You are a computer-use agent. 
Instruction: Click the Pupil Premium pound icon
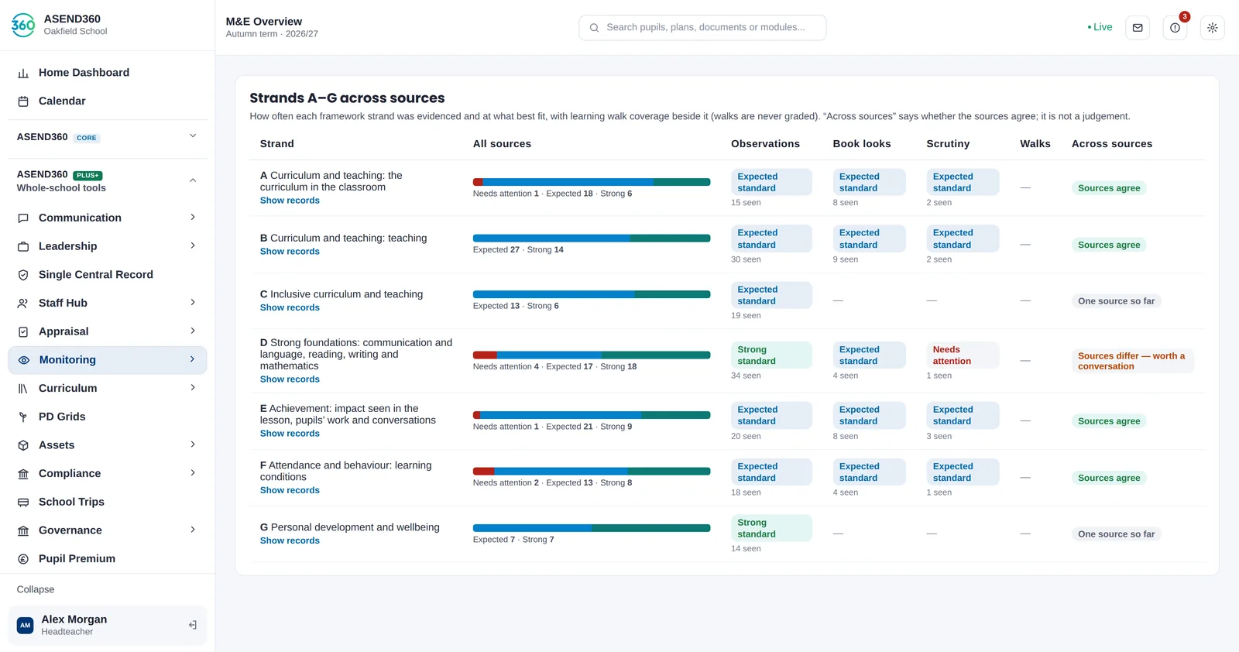point(23,559)
